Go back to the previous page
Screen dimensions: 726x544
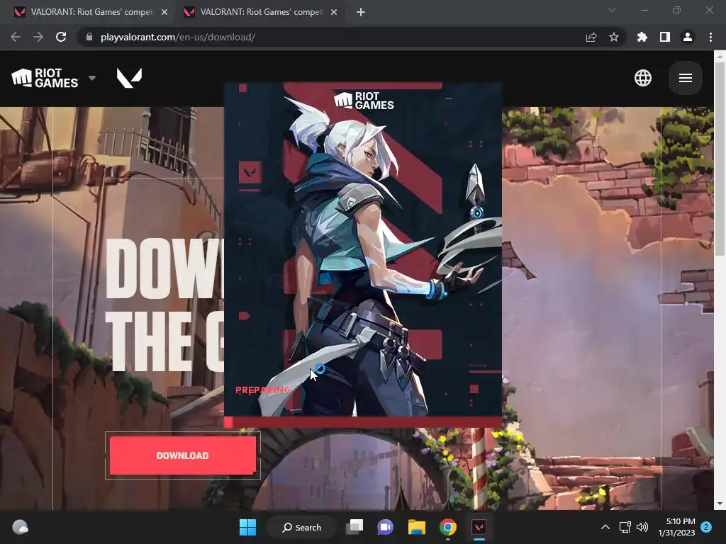coord(16,37)
